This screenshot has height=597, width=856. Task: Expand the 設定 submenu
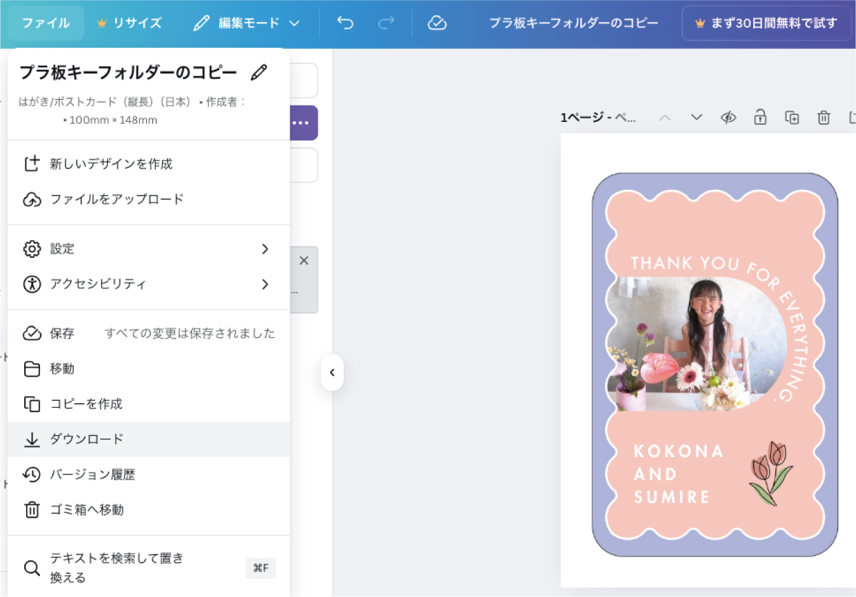tap(149, 249)
